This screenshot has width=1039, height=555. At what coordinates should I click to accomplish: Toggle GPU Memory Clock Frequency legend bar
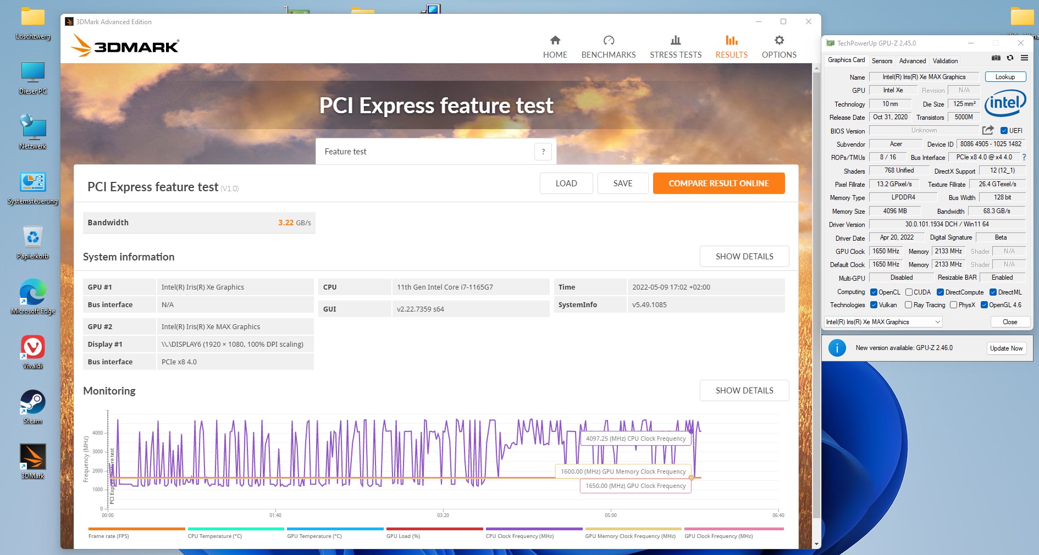633,529
